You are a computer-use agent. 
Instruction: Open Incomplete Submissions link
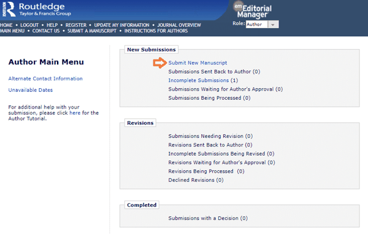coord(198,80)
